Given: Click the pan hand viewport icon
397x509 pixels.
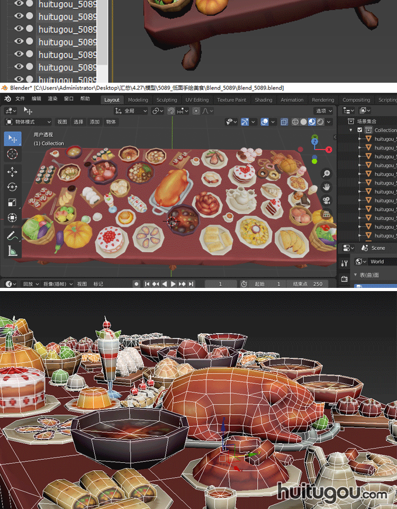Looking at the screenshot, I should tap(327, 187).
